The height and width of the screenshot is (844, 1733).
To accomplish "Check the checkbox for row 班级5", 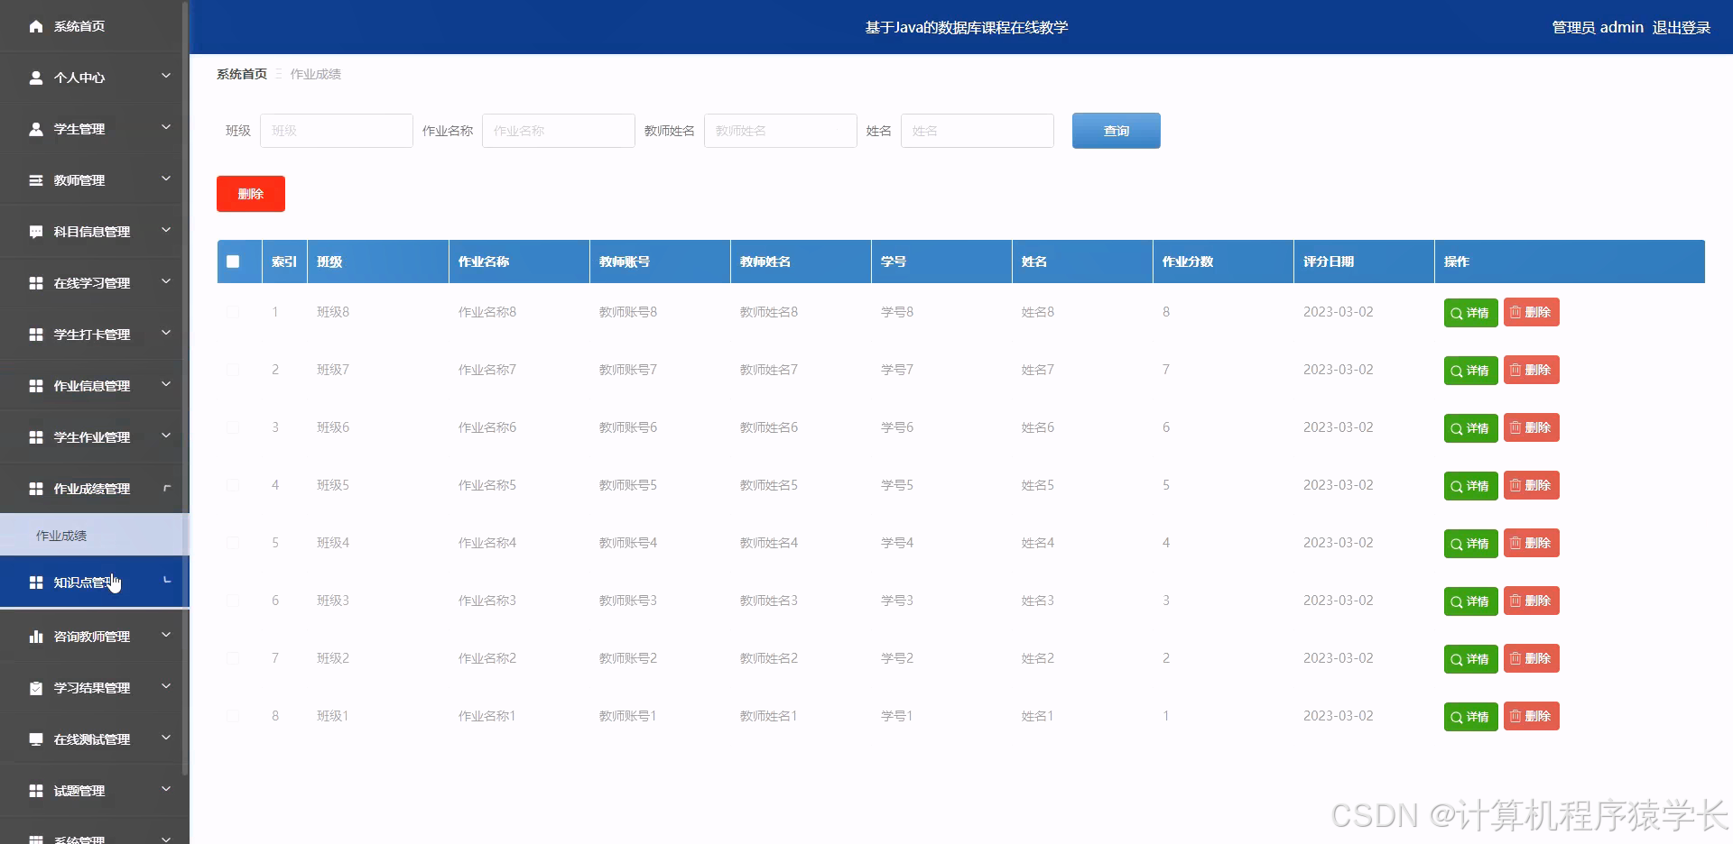I will (233, 485).
